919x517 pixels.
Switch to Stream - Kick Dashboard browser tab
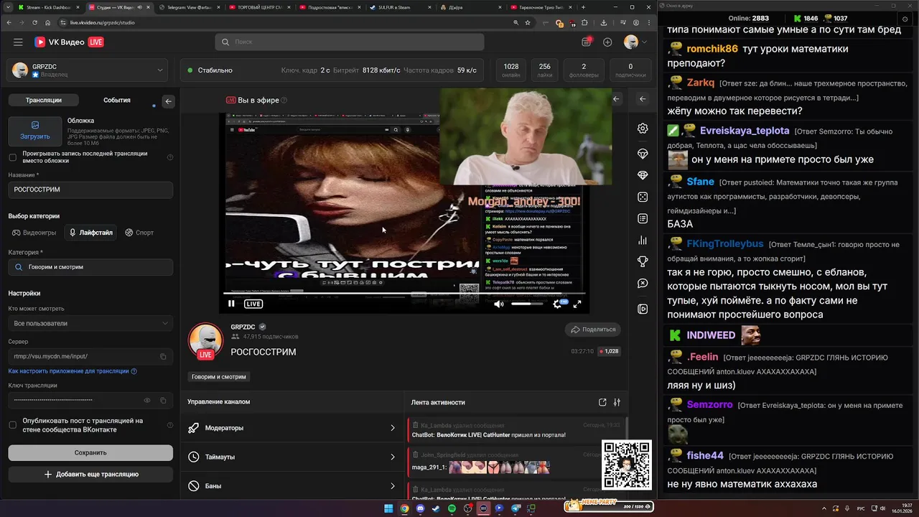(47, 7)
